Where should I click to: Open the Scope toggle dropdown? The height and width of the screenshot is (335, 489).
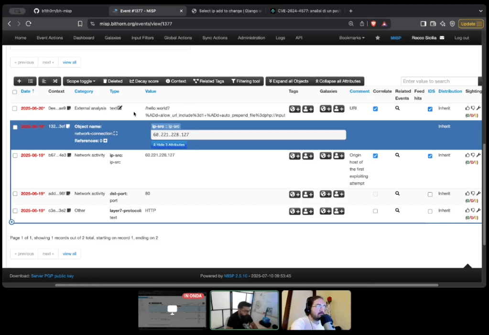[81, 81]
